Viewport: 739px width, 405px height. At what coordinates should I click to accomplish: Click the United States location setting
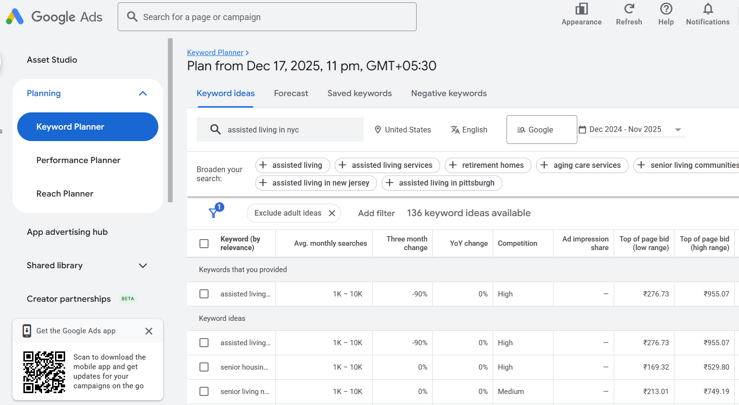tap(403, 130)
